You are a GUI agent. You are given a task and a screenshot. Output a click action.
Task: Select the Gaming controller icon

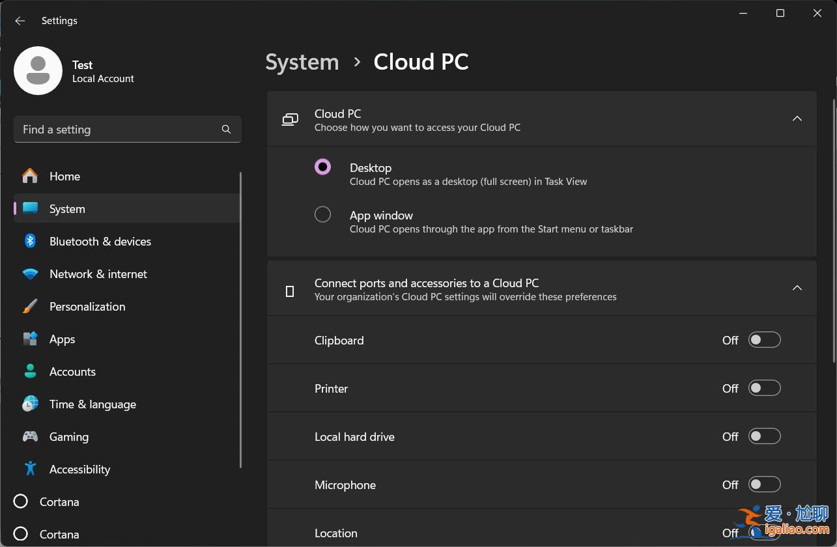coord(30,436)
